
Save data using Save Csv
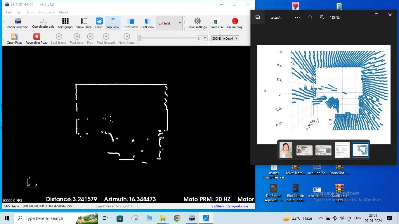coord(217,23)
